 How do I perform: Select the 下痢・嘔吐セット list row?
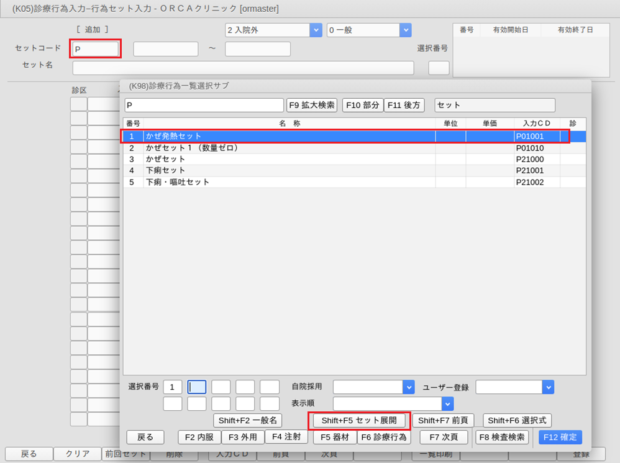[x=289, y=182]
